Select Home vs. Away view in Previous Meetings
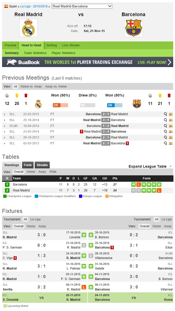This screenshot has width=175, height=311. pyautogui.click(x=31, y=87)
